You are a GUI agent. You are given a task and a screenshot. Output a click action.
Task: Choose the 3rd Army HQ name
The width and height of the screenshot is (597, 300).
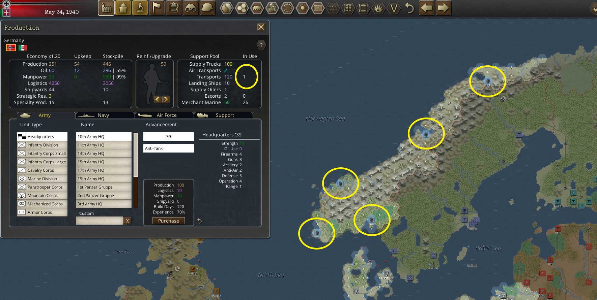coord(104,204)
